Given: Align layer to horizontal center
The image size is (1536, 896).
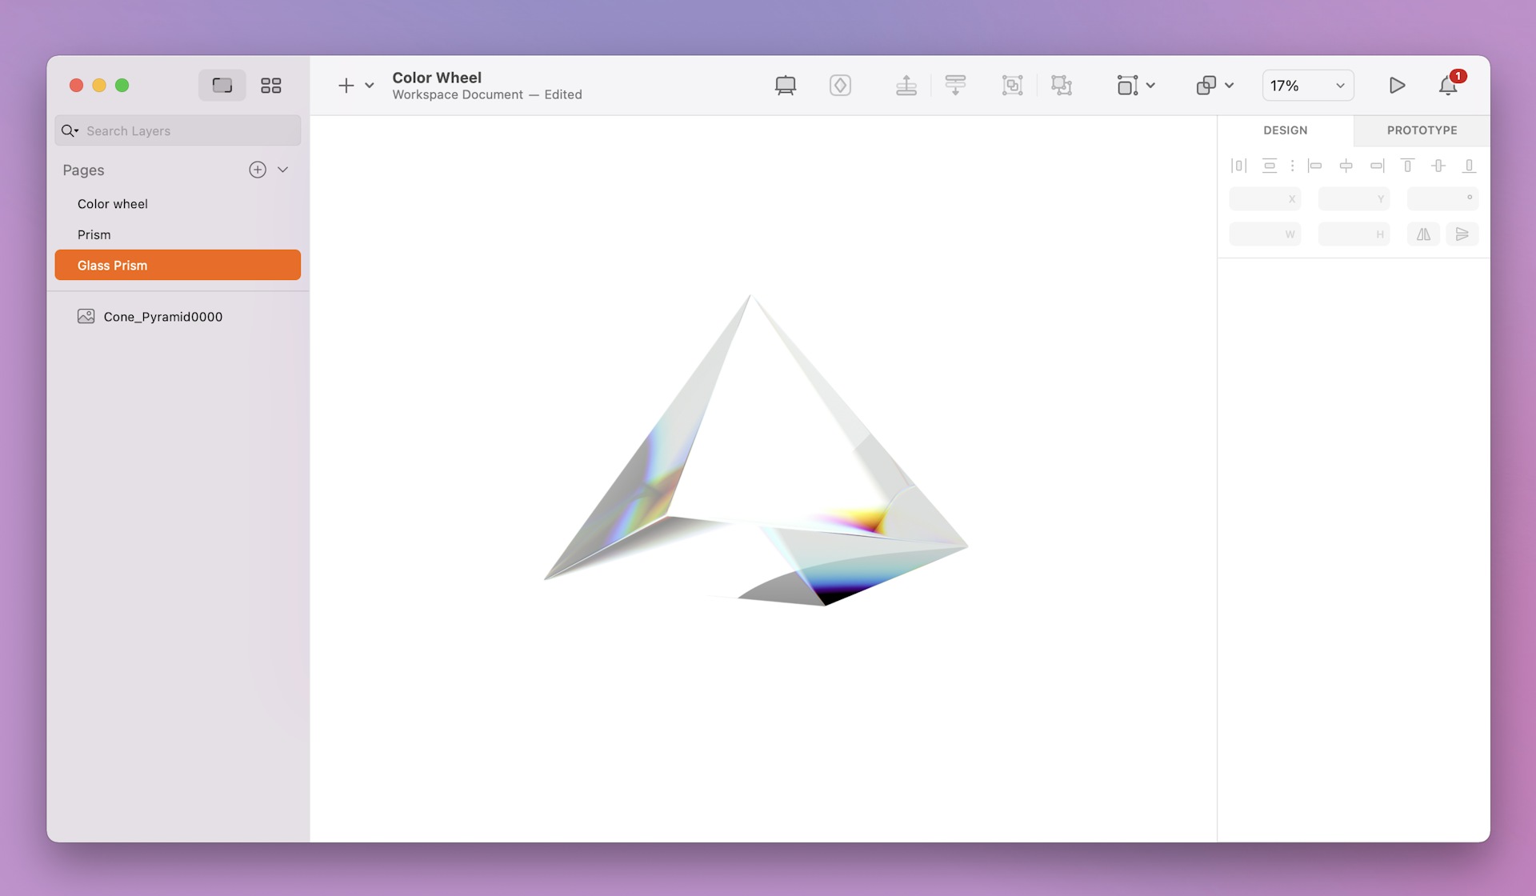Looking at the screenshot, I should click(x=1347, y=166).
